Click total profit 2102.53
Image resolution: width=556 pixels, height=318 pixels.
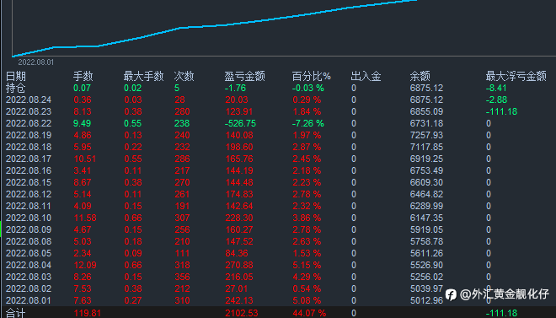242,313
